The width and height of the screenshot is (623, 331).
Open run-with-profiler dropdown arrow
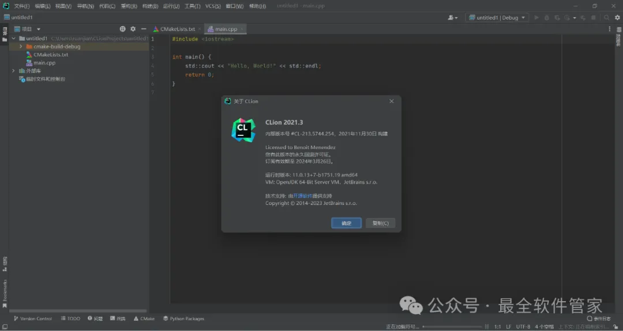pos(575,18)
